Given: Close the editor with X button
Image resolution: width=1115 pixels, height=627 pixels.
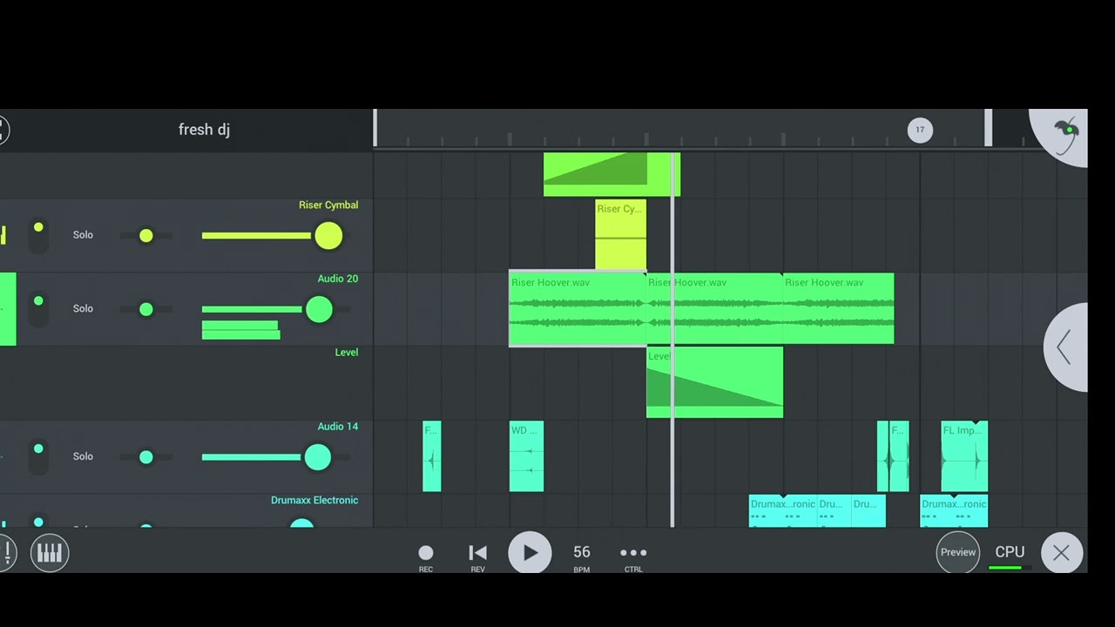Looking at the screenshot, I should 1061,552.
